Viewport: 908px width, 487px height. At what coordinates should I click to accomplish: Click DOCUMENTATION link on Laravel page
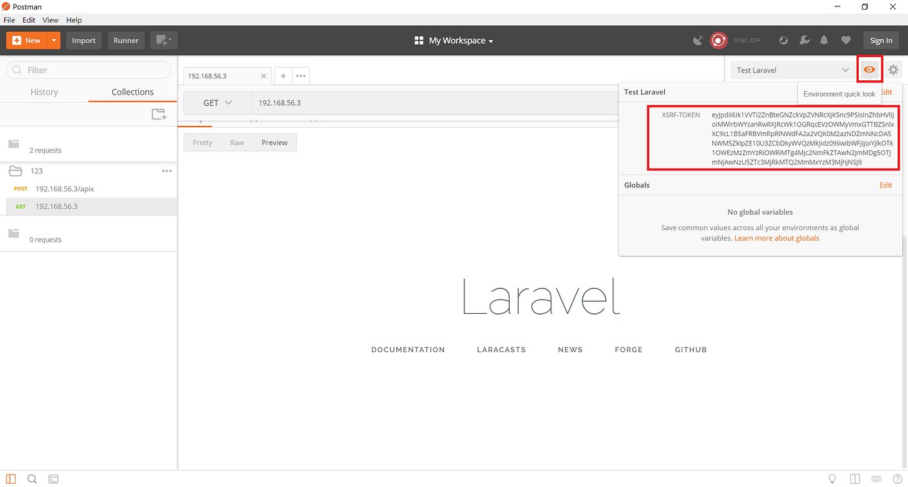(408, 350)
